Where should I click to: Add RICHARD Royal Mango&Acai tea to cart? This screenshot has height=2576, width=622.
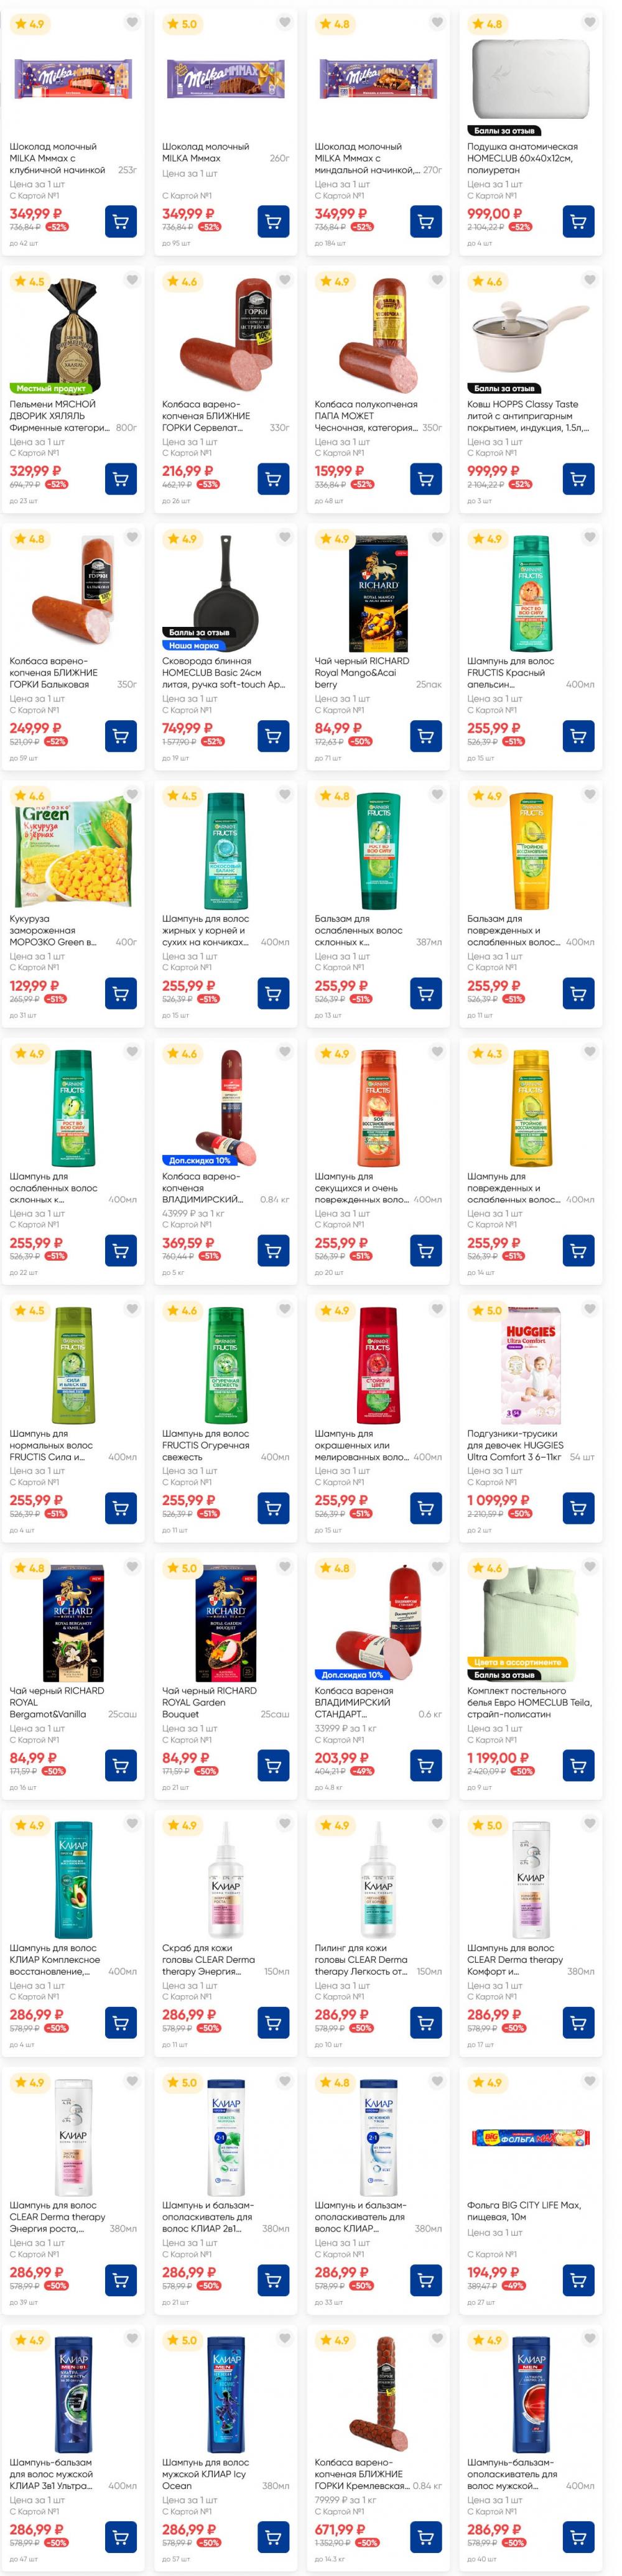tap(426, 736)
